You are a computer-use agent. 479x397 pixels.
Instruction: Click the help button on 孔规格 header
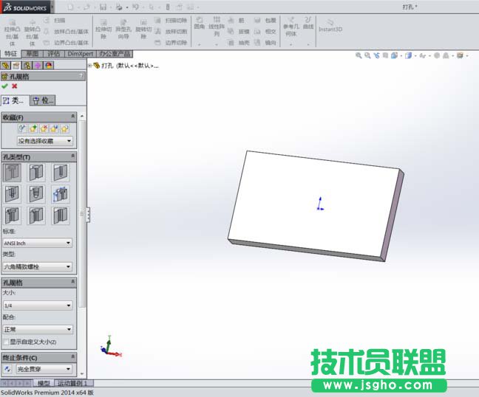coord(81,76)
